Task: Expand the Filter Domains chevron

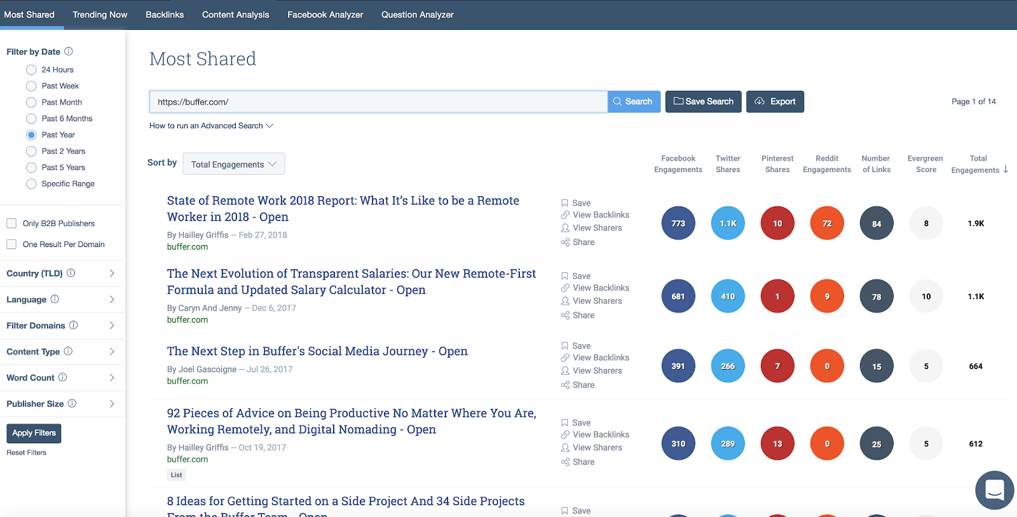Action: (112, 325)
